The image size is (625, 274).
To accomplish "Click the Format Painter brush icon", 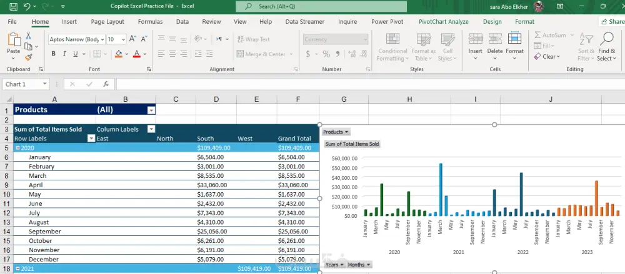I will (29, 57).
